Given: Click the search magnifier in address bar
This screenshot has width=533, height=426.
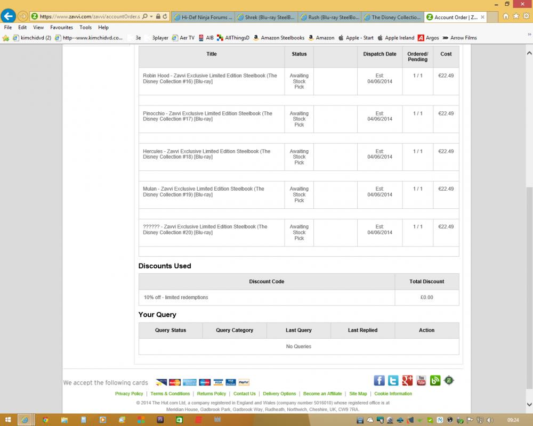Looking at the screenshot, I should 145,17.
